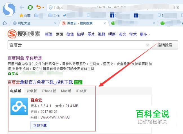The image size is (183, 134).
Task: Select the Mac版 tab
Action: click(66, 91)
